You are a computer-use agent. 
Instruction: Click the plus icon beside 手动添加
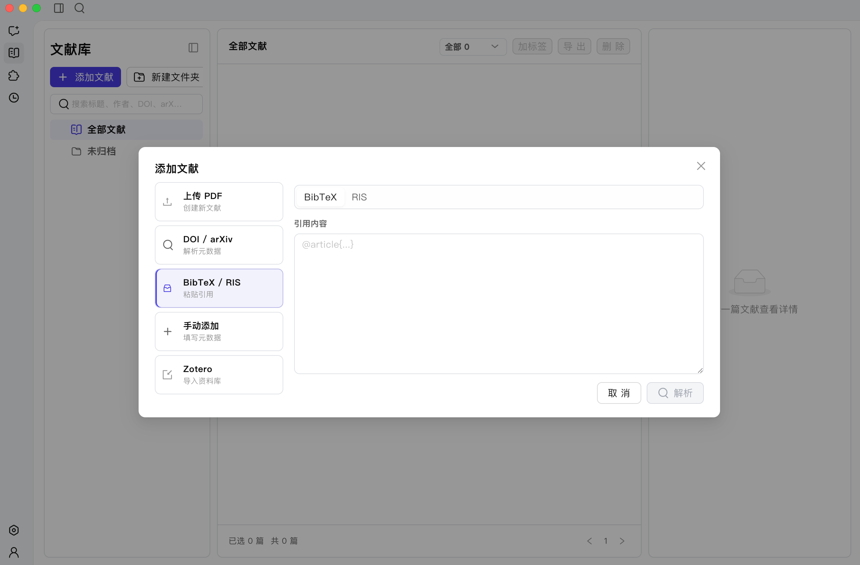[167, 331]
